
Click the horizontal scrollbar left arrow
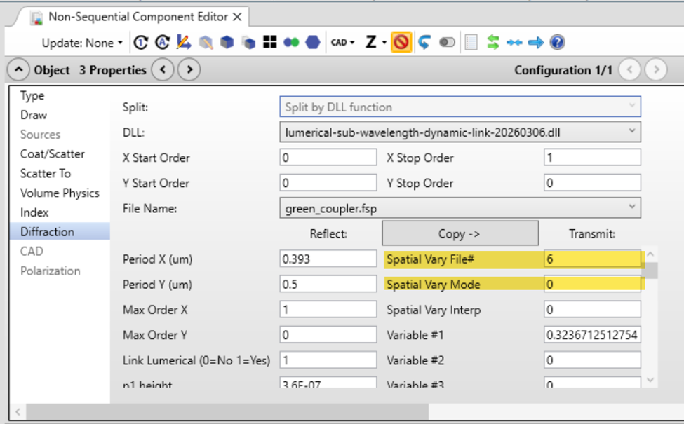(x=18, y=411)
